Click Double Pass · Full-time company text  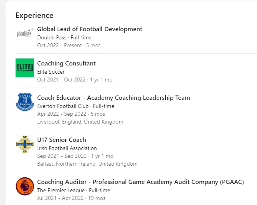point(64,38)
